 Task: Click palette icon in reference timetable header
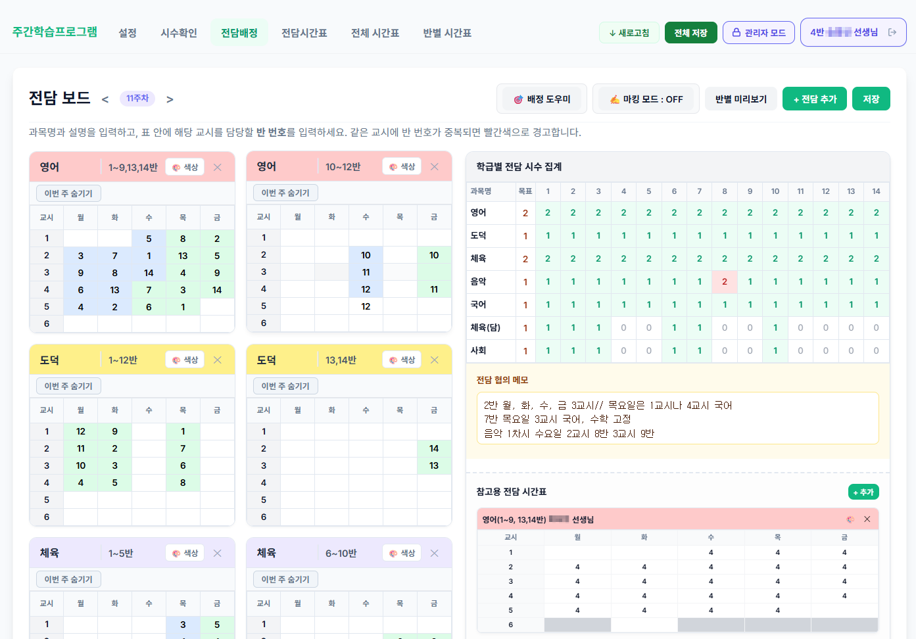tap(850, 519)
